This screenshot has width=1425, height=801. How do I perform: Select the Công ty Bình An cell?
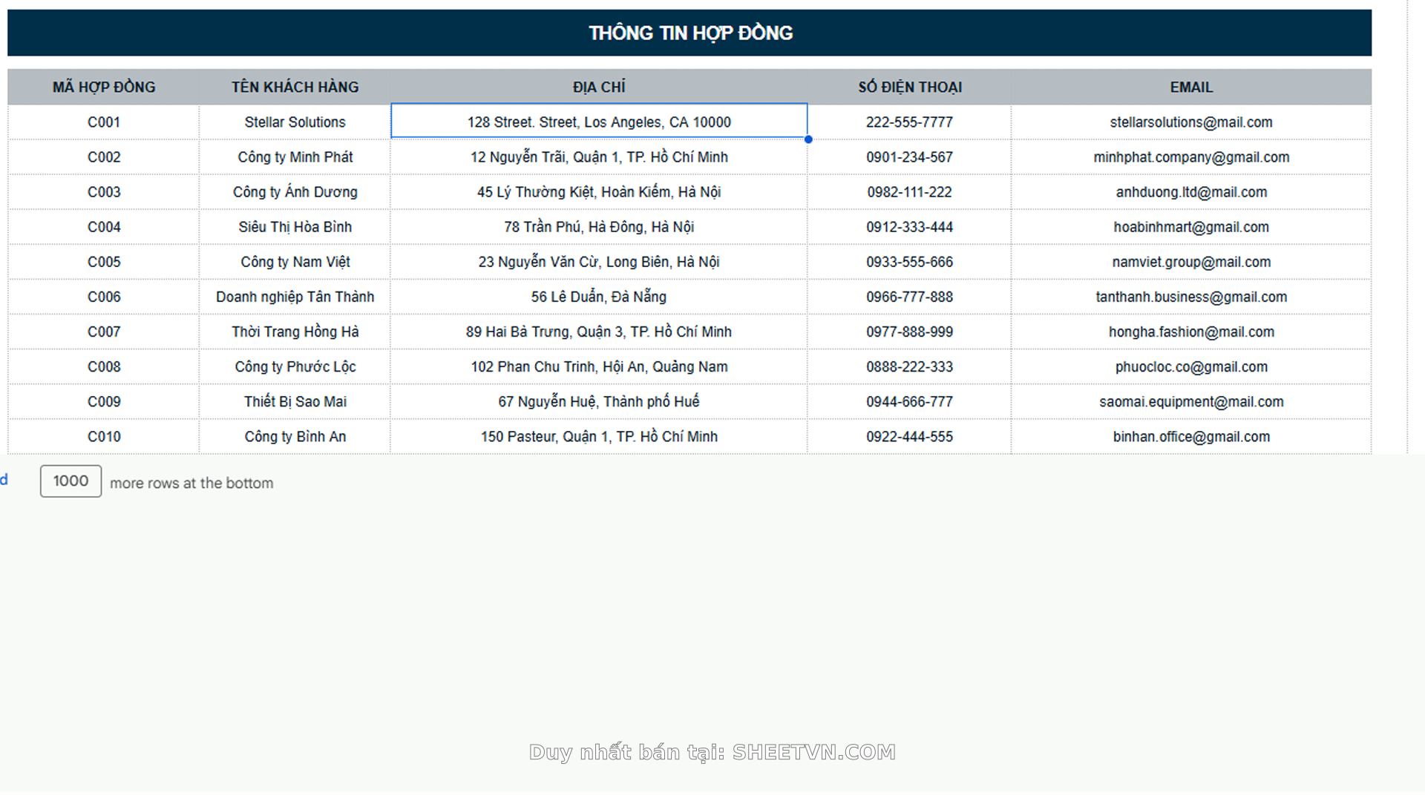[x=295, y=437]
